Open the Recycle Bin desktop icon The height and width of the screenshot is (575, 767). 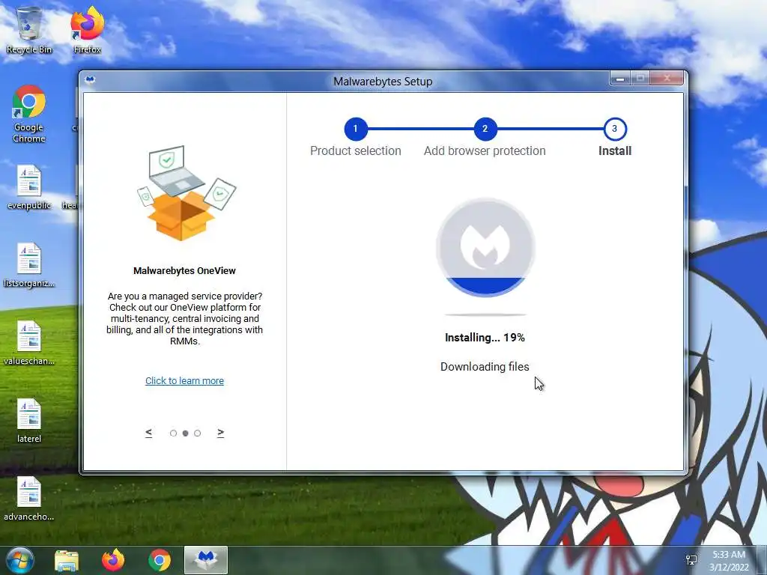click(x=29, y=30)
